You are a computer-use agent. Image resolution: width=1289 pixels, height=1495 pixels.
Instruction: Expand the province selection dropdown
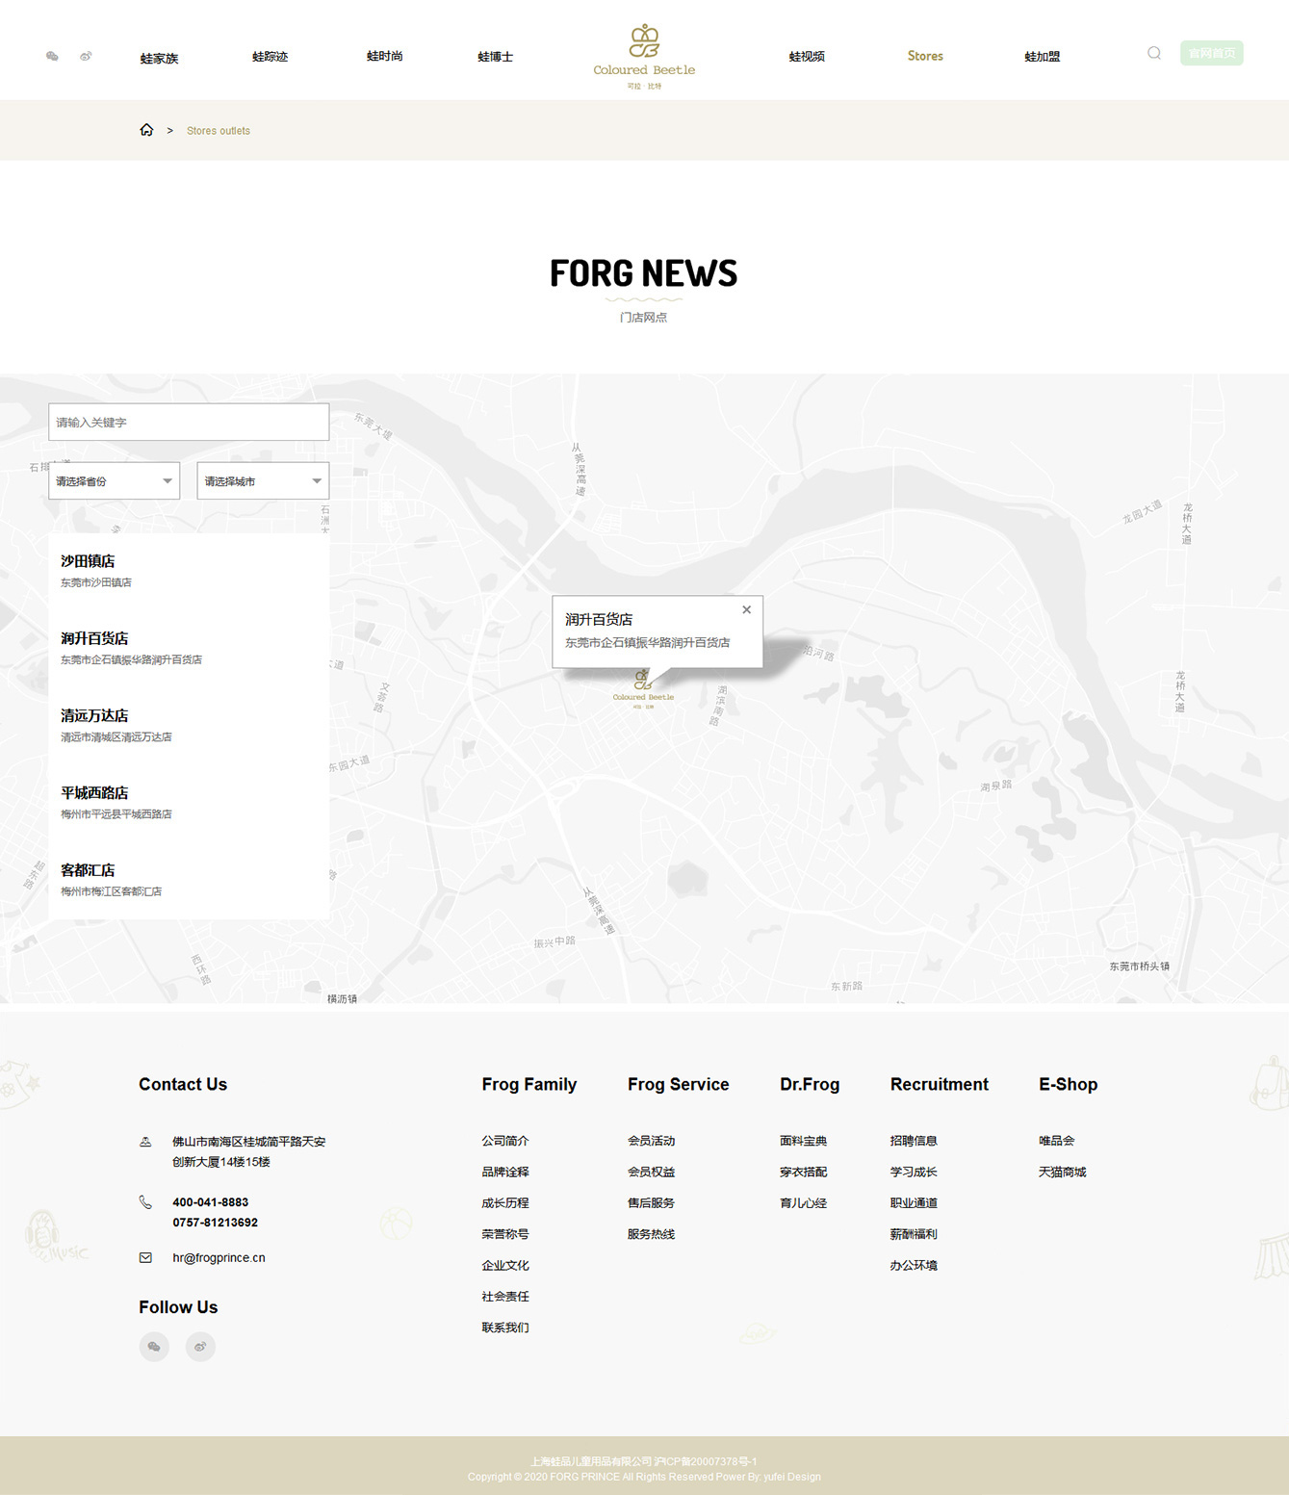click(114, 481)
